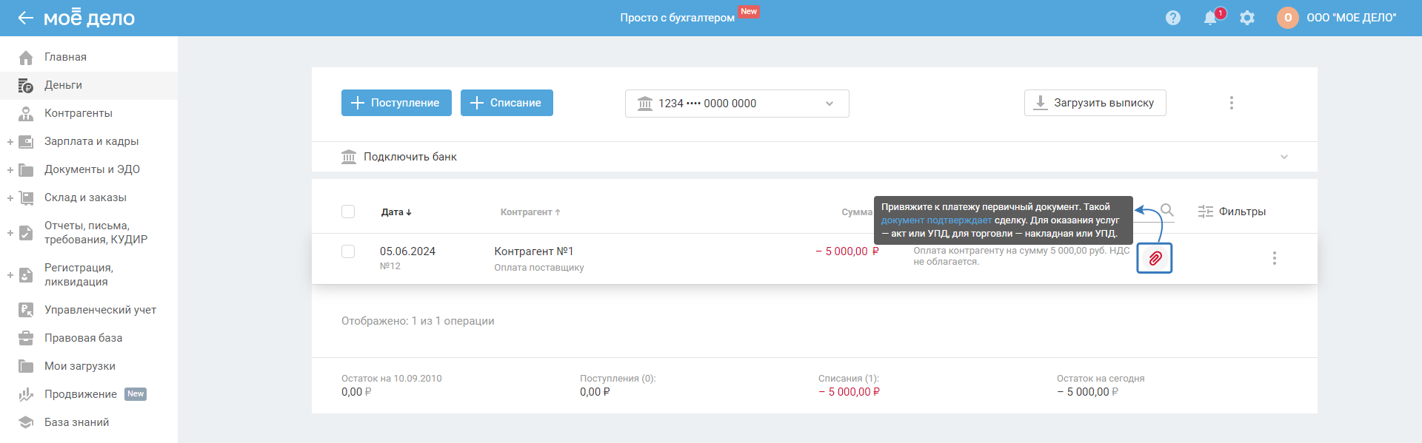Click the Мои загрузки folder icon

[26, 366]
